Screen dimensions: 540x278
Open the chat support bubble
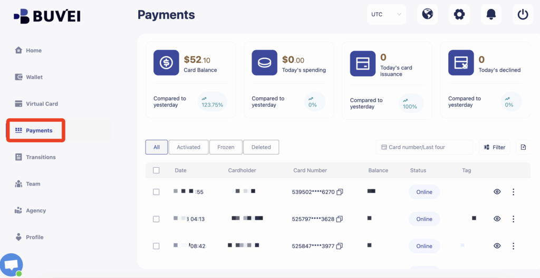[11, 265]
